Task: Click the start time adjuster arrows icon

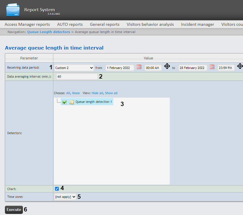Action: coord(167,66)
